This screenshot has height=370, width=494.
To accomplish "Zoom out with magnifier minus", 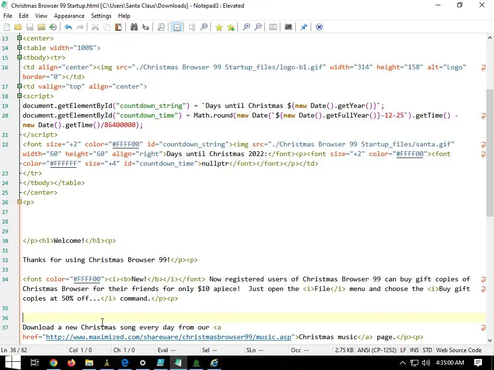I will tap(258, 27).
